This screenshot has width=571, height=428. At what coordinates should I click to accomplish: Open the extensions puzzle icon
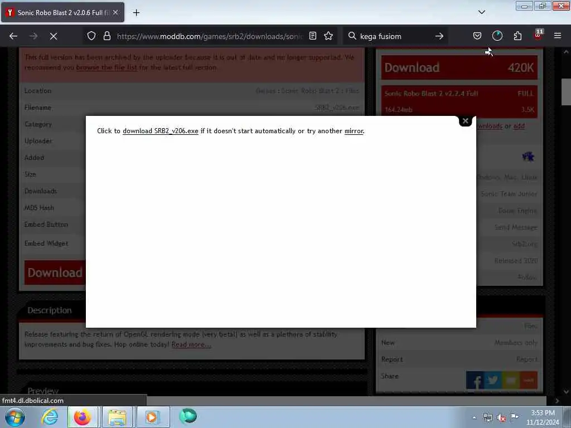[x=517, y=36]
